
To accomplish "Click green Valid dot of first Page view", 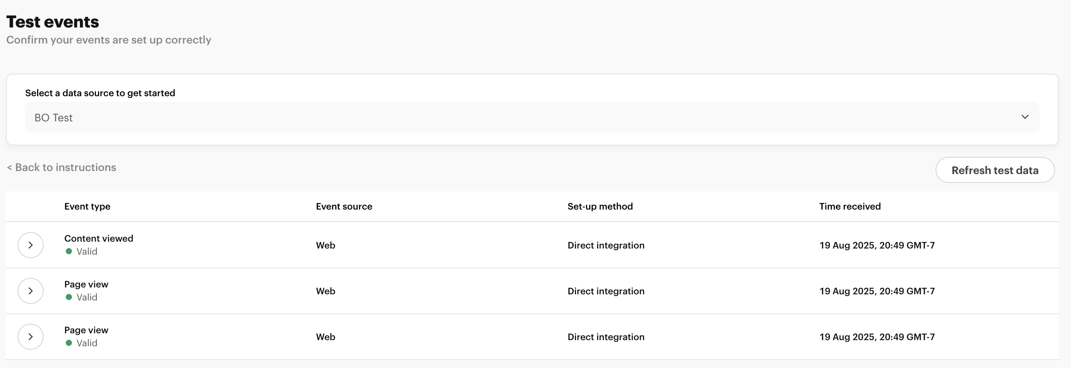I will [69, 297].
